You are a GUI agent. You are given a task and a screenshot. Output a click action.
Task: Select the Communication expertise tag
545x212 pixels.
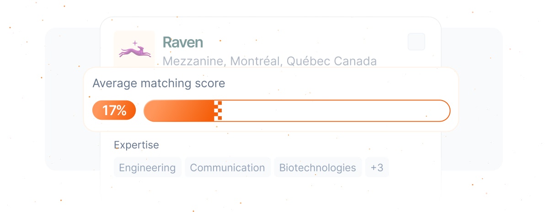[227, 168]
